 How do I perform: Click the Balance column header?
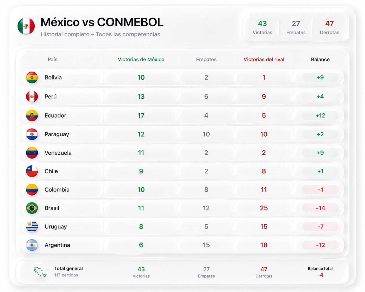(320, 60)
